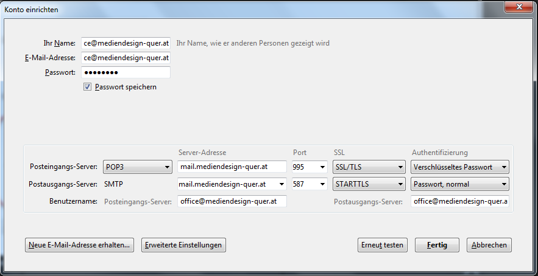Expand the outgoing port 587 dropdown
The height and width of the screenshot is (276, 538).
pos(310,184)
